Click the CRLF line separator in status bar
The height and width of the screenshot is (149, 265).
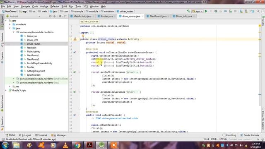coord(214,139)
